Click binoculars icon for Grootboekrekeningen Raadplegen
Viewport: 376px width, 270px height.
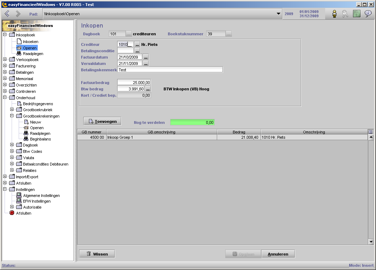(26, 133)
